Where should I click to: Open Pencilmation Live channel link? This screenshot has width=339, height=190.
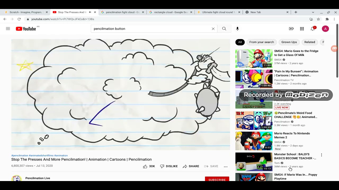click(38, 178)
